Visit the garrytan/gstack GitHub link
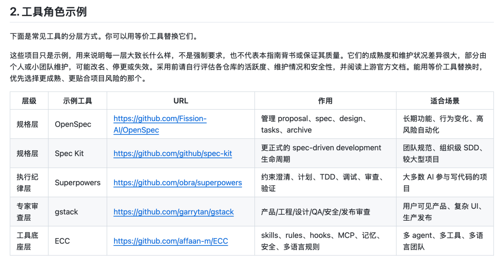The width and height of the screenshot is (497, 258). coord(173,211)
